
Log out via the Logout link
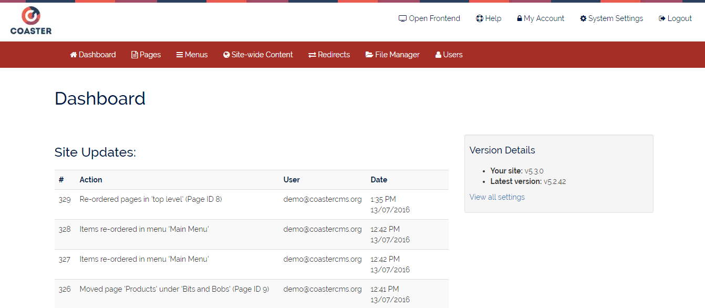tap(675, 18)
